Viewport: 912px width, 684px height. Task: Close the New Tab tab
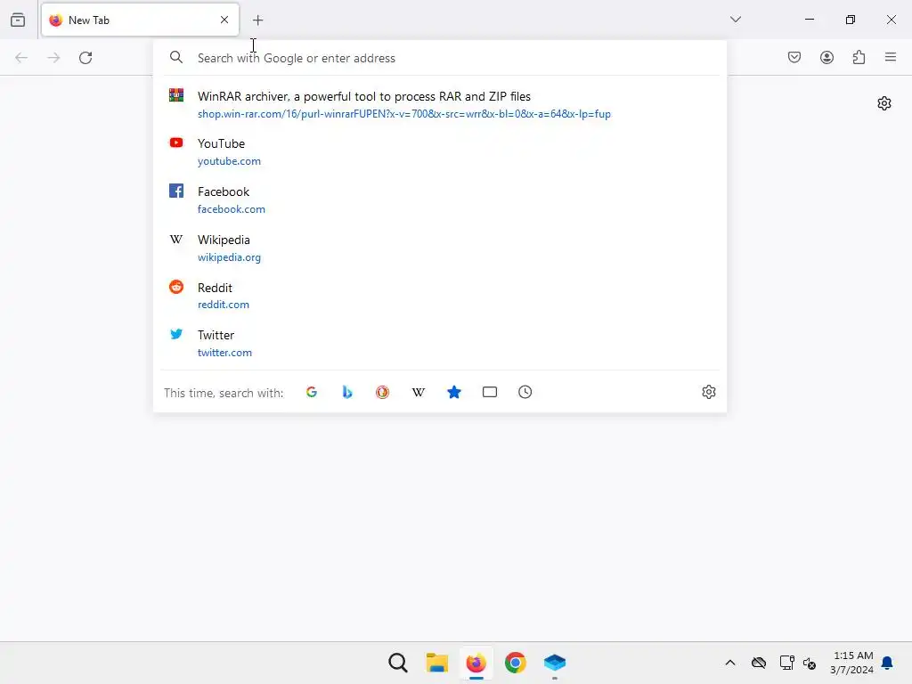224,20
